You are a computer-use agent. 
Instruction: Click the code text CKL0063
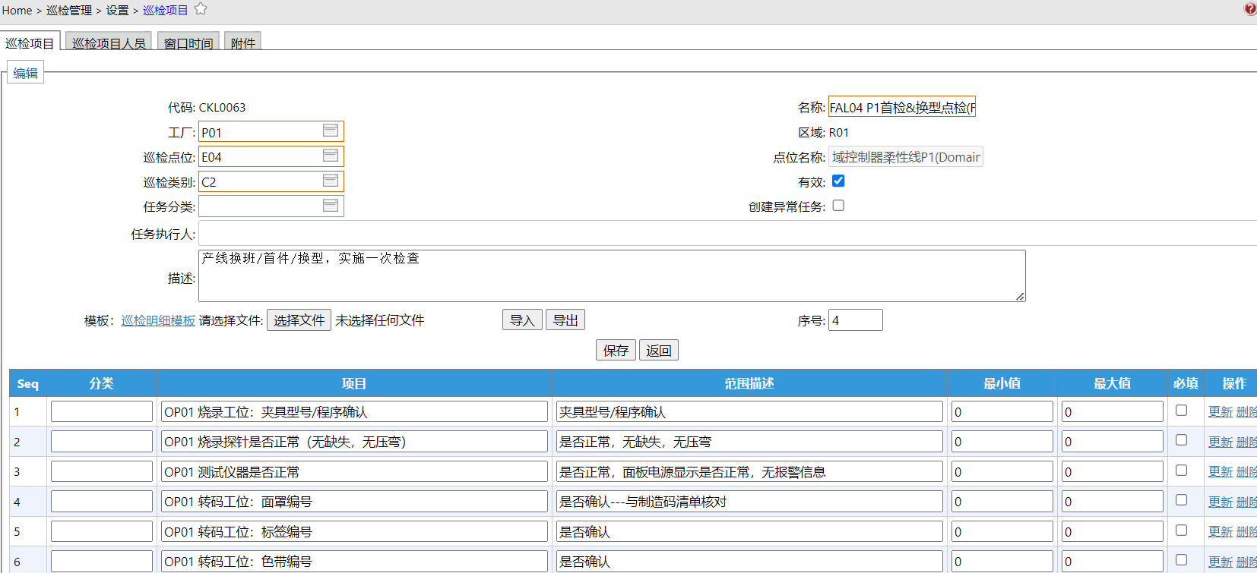click(222, 108)
